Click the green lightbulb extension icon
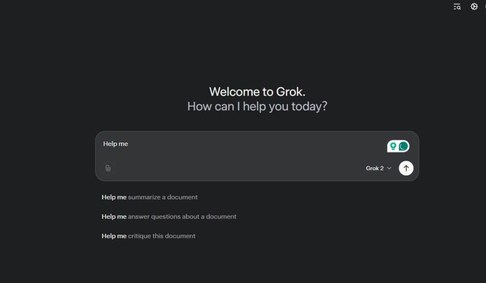 pyautogui.click(x=393, y=146)
